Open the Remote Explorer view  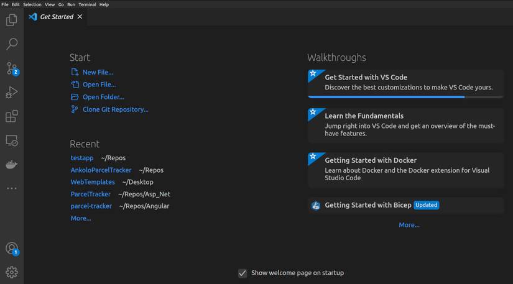(x=12, y=140)
